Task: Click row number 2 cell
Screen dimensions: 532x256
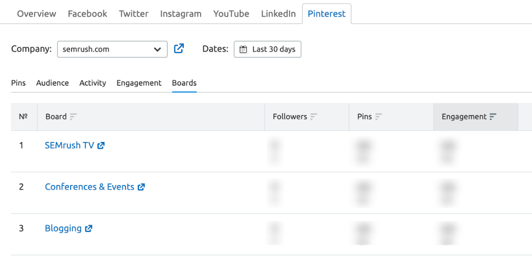Action: 22,187
